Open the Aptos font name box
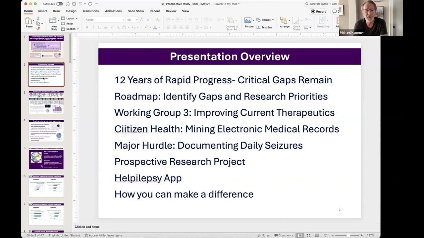Viewport: 424px width, 238px height. [x=104, y=20]
